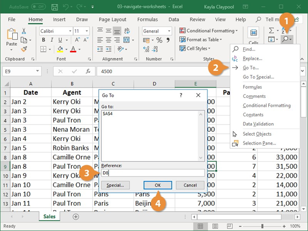The width and height of the screenshot is (308, 231).
Task: Click the Save icon in title bar
Action: [x=54, y=7]
